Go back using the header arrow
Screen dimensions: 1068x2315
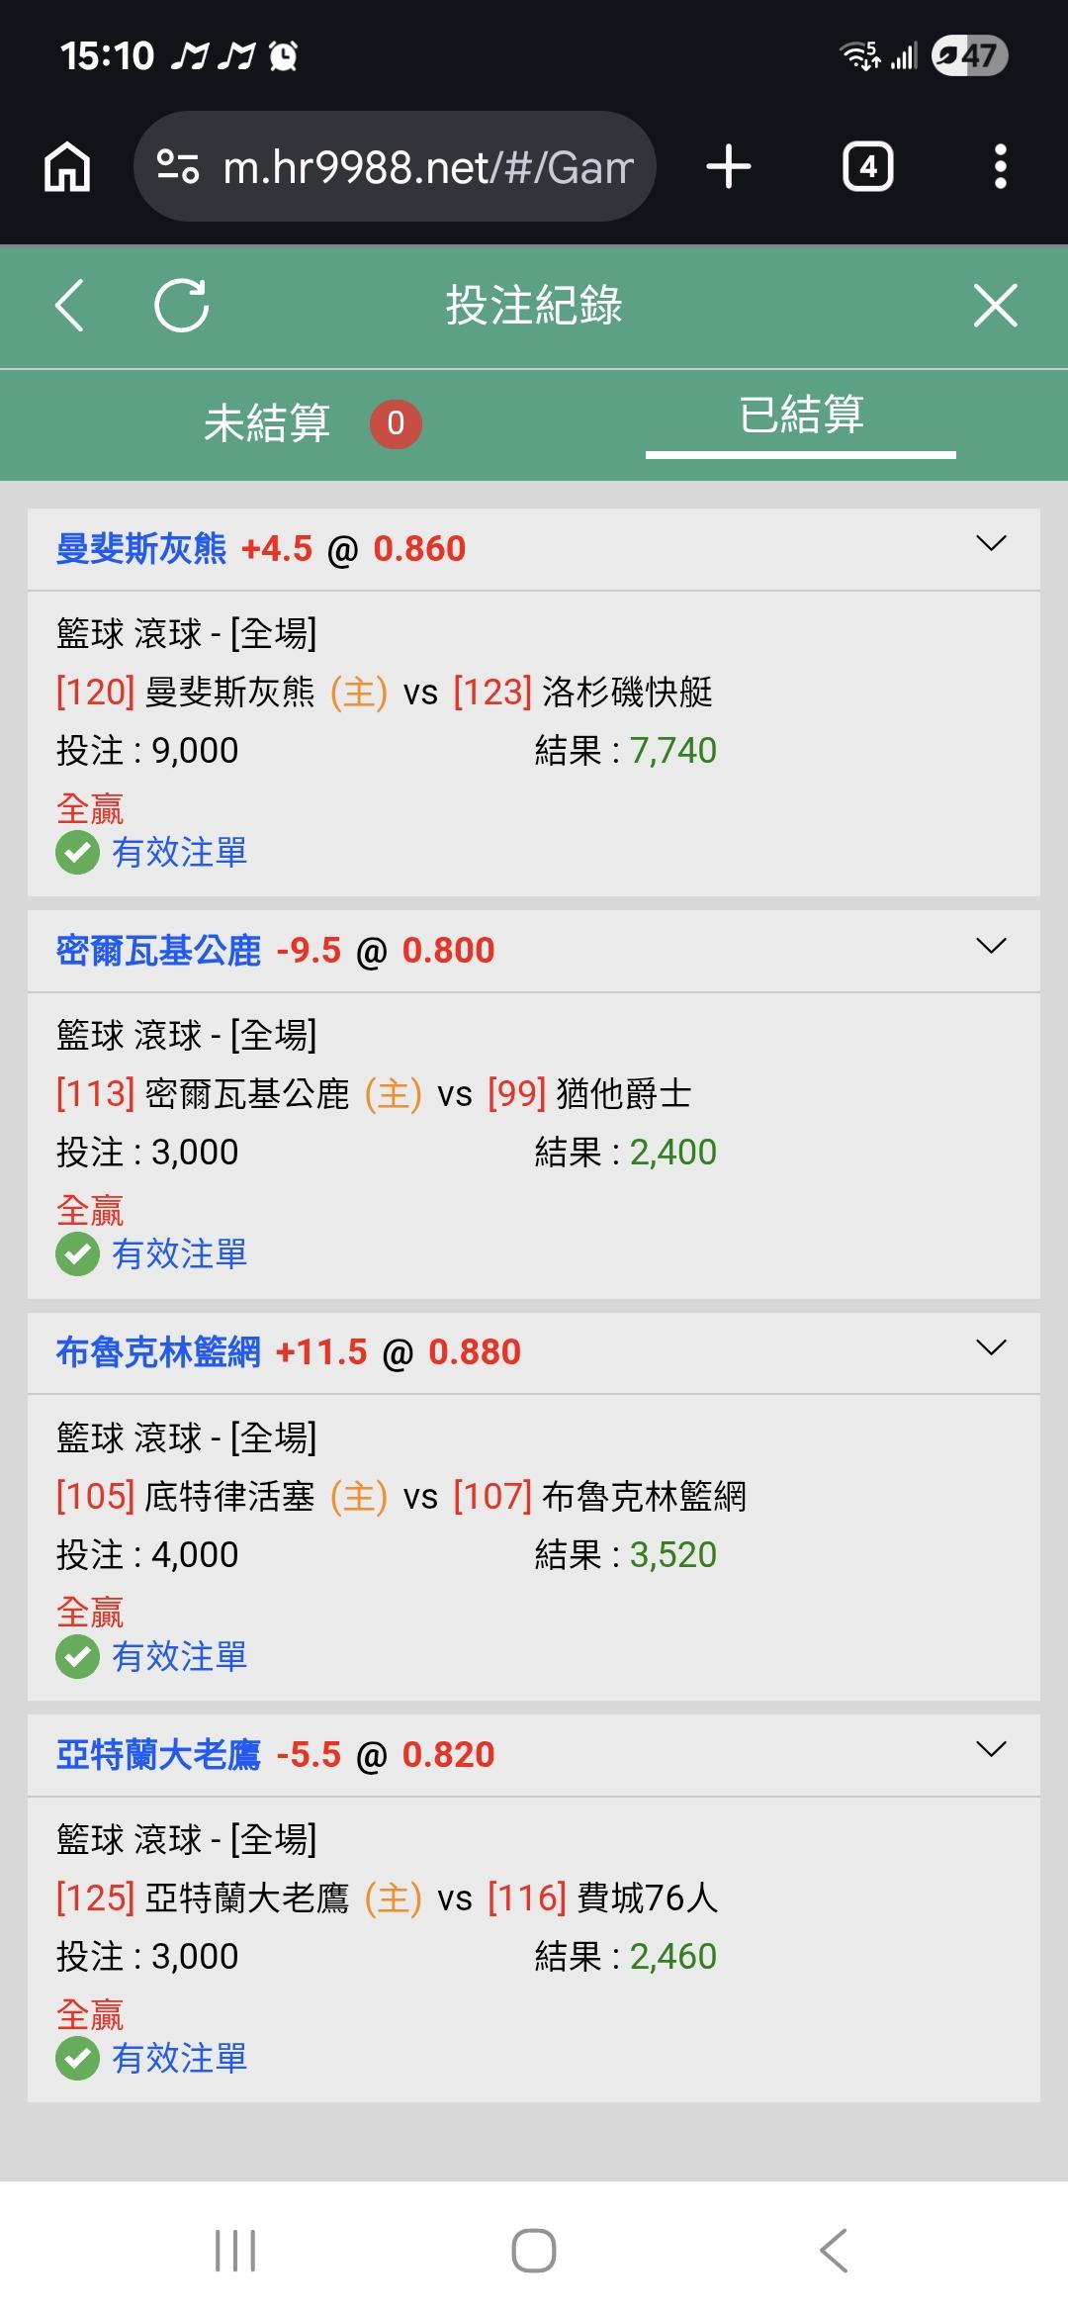[x=69, y=305]
